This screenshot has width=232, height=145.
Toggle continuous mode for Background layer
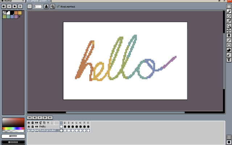coord(36,130)
